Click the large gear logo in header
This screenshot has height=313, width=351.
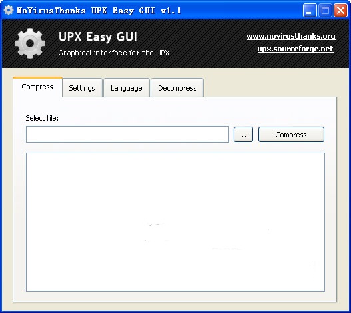[x=30, y=43]
